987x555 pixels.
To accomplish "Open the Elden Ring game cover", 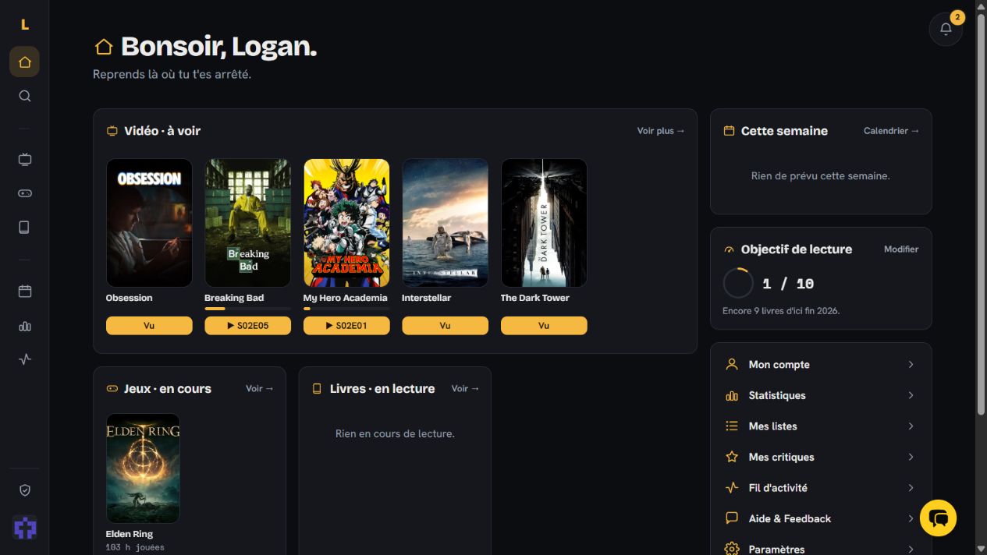I will click(143, 468).
